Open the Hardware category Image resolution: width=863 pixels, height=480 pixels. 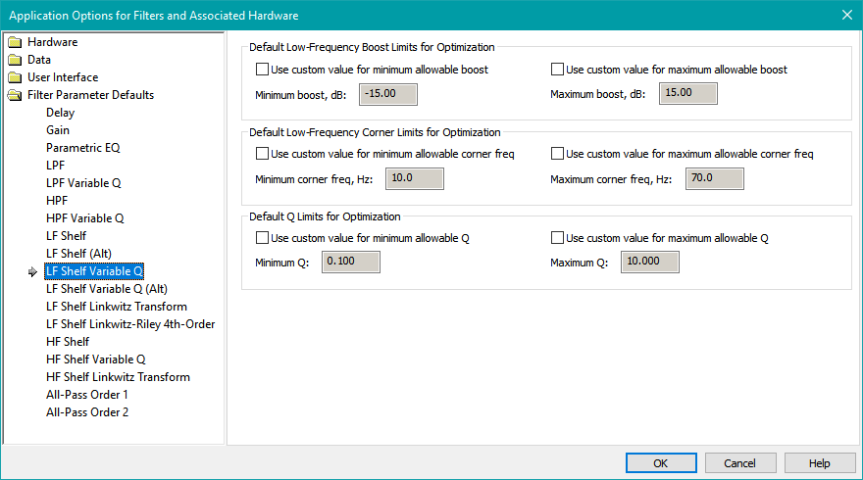[52, 42]
